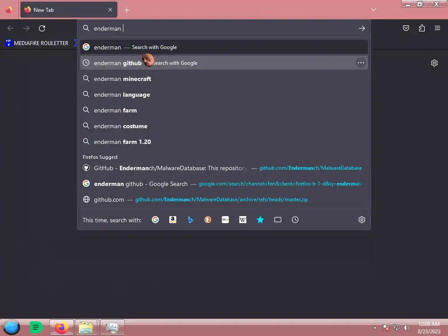Reload the current page

(42, 28)
